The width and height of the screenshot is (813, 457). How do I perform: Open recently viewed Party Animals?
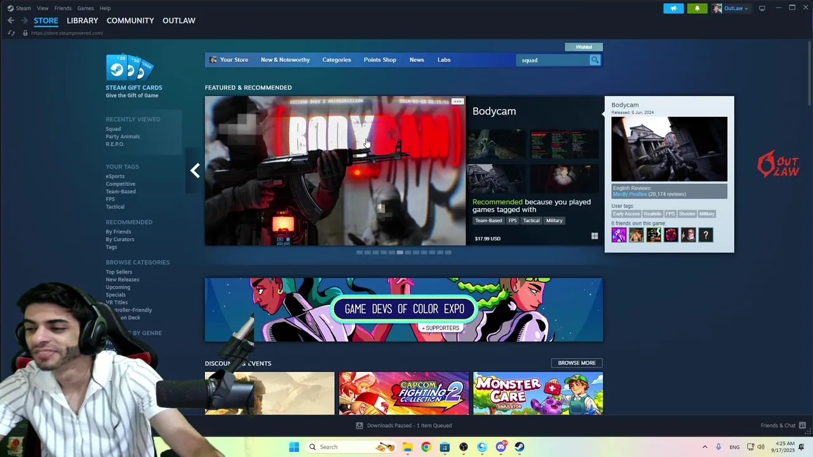click(x=123, y=136)
